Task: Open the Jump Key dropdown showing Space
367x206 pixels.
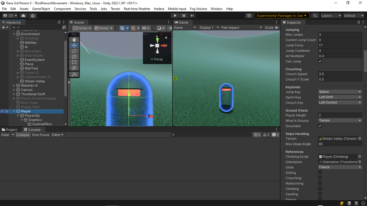Action: [x=340, y=92]
